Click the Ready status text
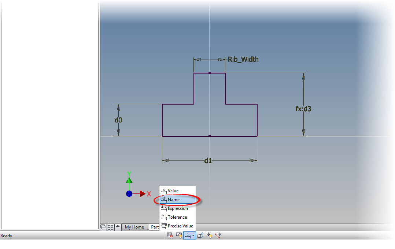This screenshot has width=395, height=249. click(x=6, y=236)
